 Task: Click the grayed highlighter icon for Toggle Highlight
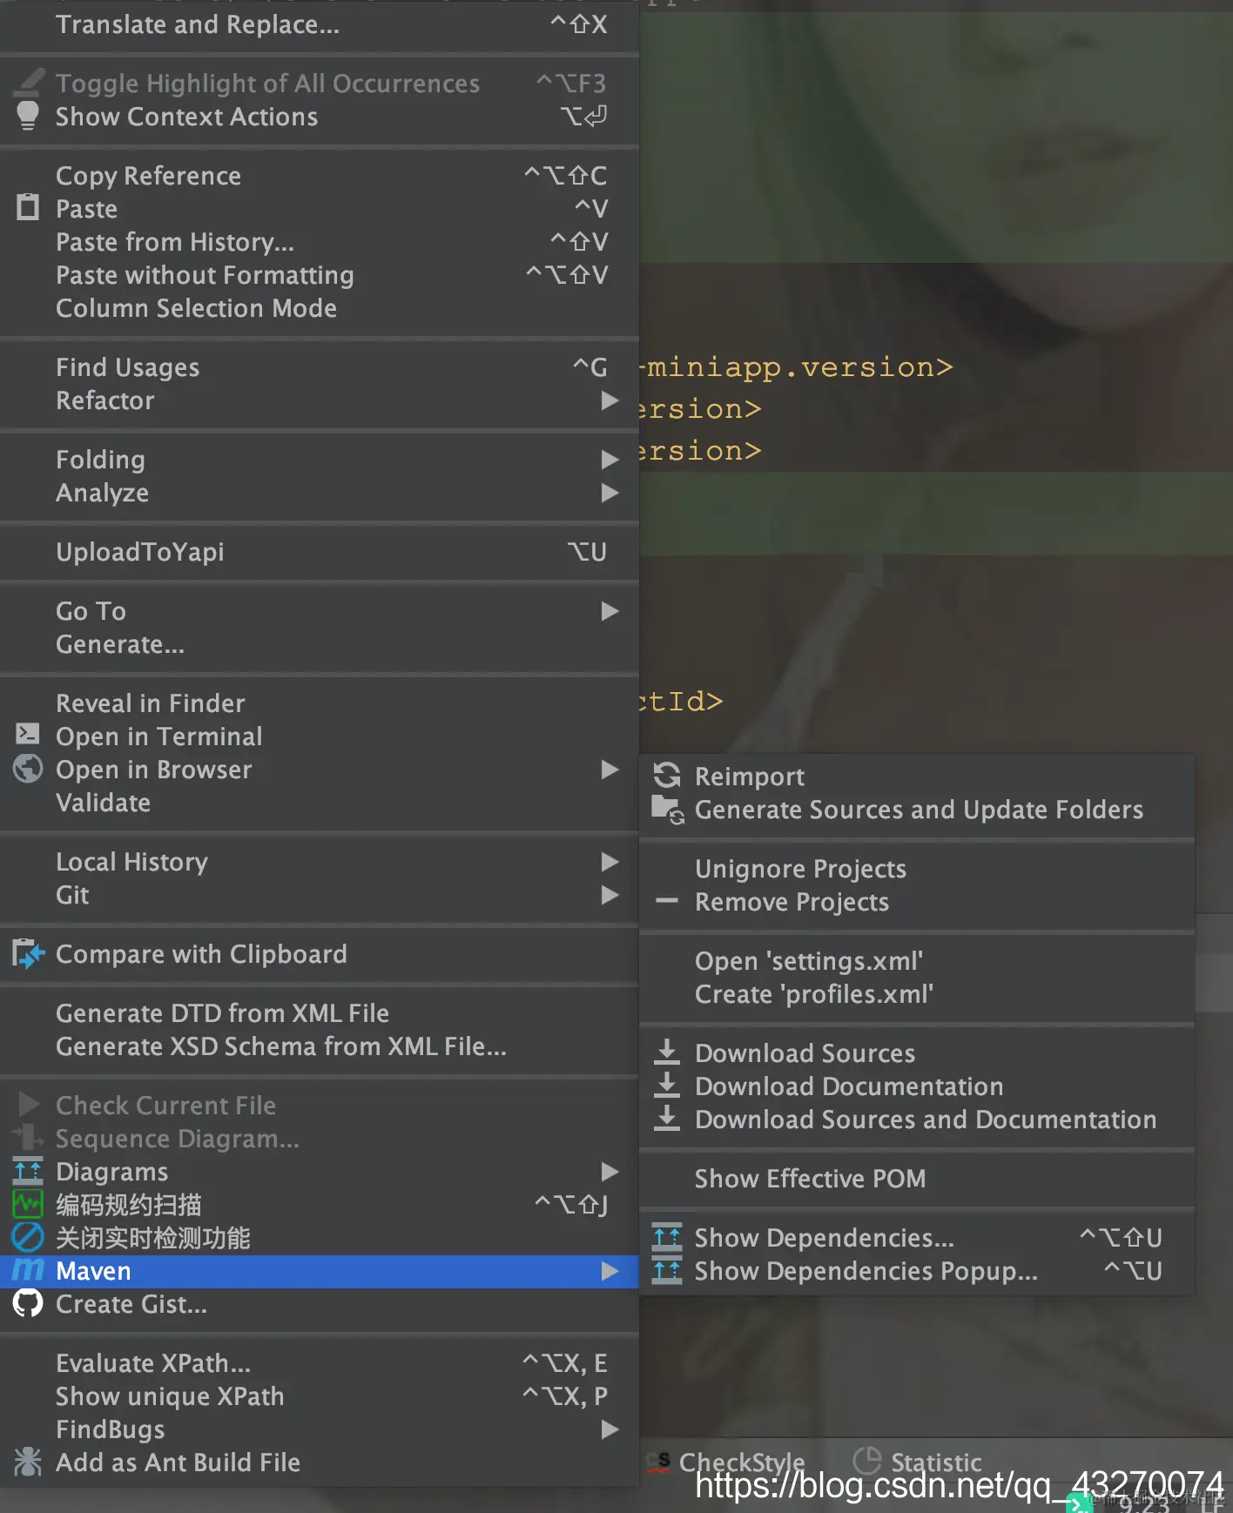coord(30,82)
